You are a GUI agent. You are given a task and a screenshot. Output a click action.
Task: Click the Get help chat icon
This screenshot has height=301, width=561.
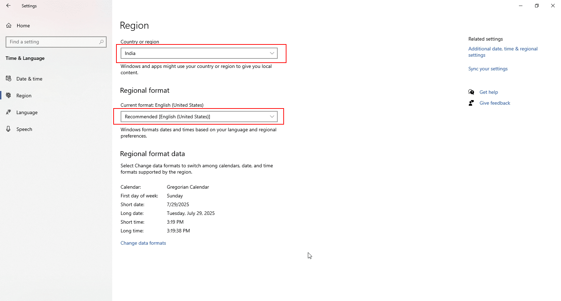[x=471, y=92]
